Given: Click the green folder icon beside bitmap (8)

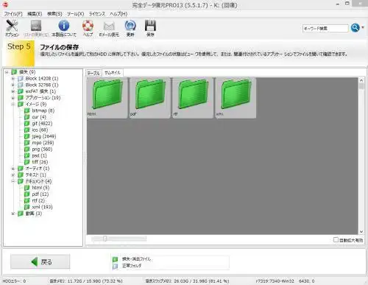Looking at the screenshot, I should pyautogui.click(x=27, y=110).
